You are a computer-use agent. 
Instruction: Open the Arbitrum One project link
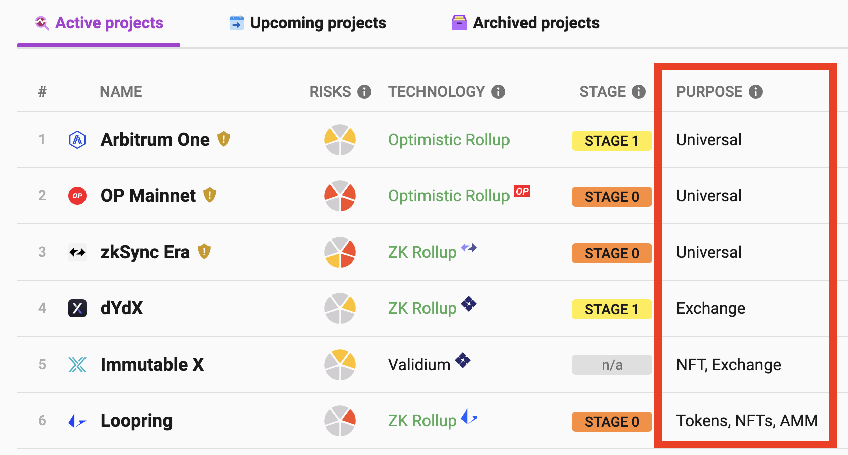[155, 140]
